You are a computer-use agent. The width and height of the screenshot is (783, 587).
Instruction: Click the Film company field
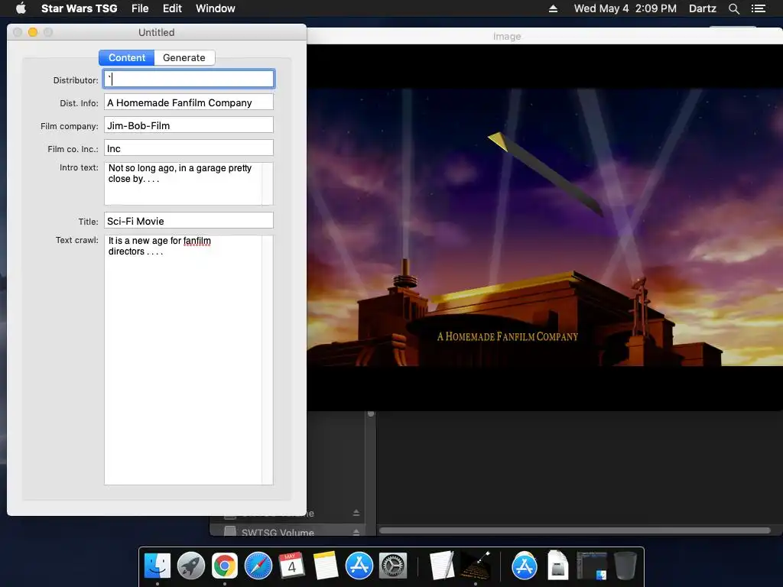tap(189, 125)
